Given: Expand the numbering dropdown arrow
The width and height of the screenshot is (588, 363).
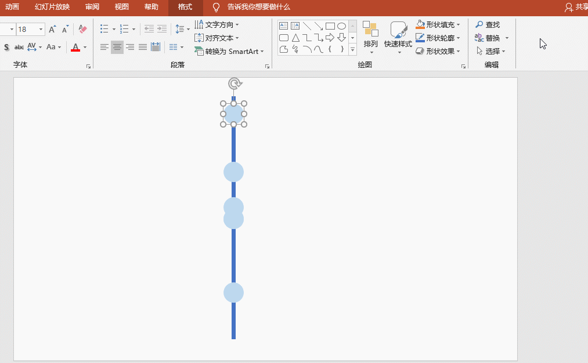Looking at the screenshot, I should 134,29.
